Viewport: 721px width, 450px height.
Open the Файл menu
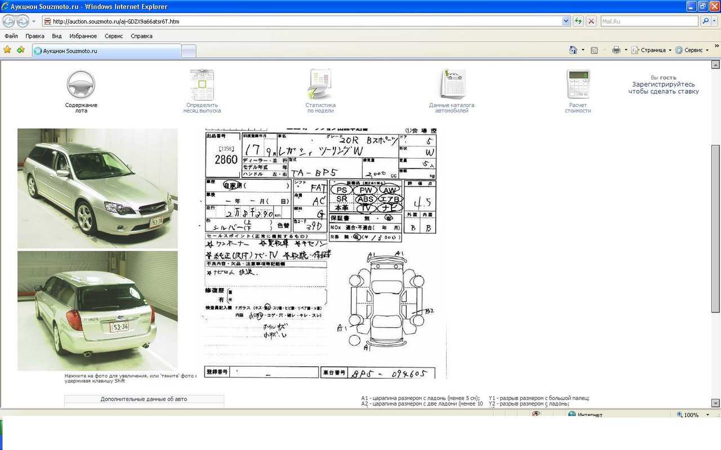tap(11, 36)
